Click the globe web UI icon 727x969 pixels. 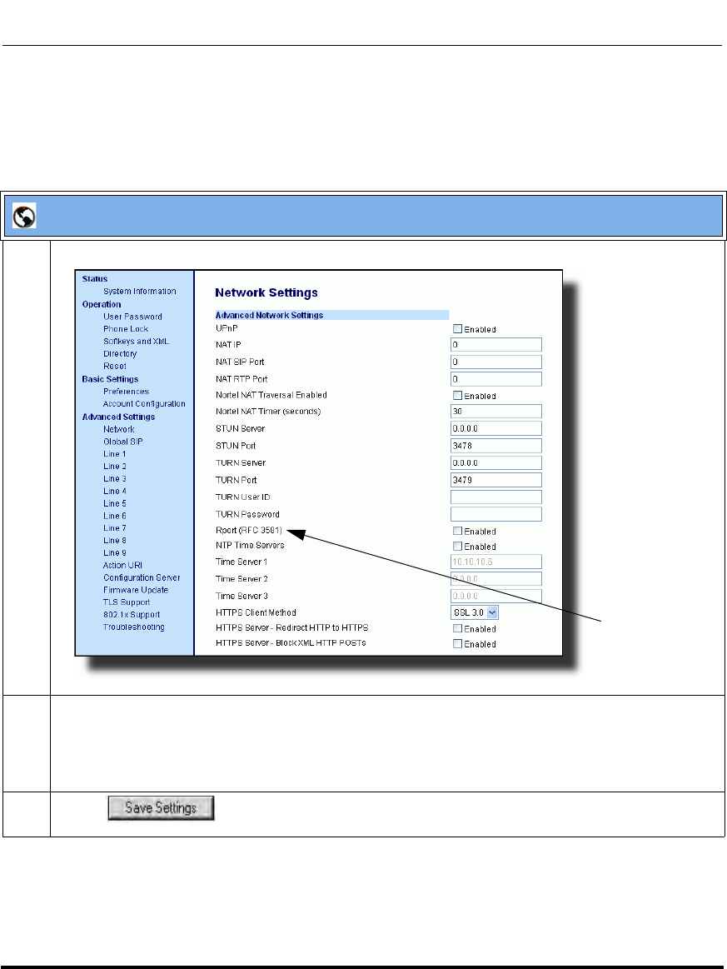24,217
